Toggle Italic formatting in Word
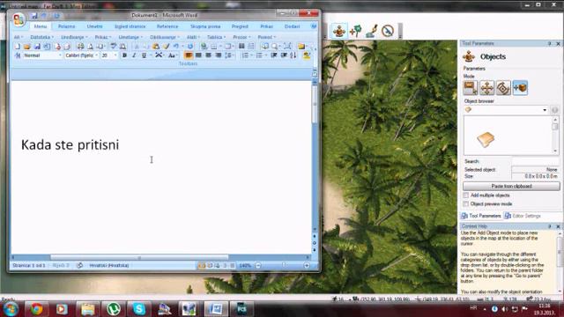The height and width of the screenshot is (317, 564). click(x=134, y=55)
